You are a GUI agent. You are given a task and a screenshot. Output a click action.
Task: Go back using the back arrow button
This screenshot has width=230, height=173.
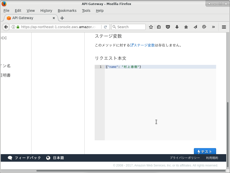pos(6,27)
